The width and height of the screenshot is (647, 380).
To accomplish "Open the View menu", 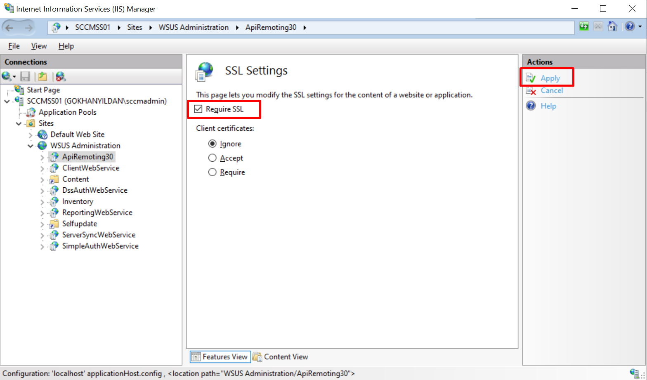I will point(39,46).
